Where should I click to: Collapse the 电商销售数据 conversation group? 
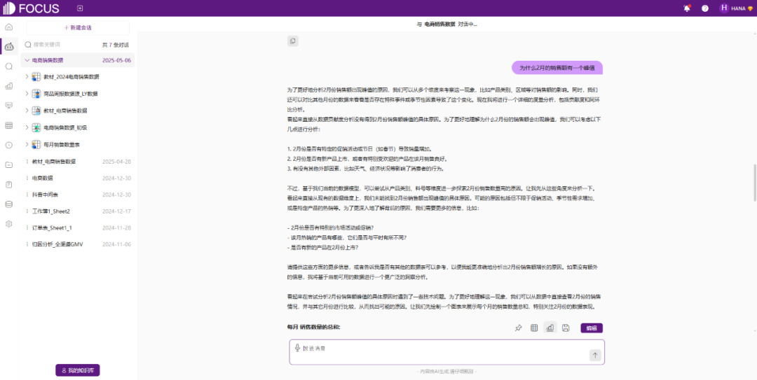27,60
